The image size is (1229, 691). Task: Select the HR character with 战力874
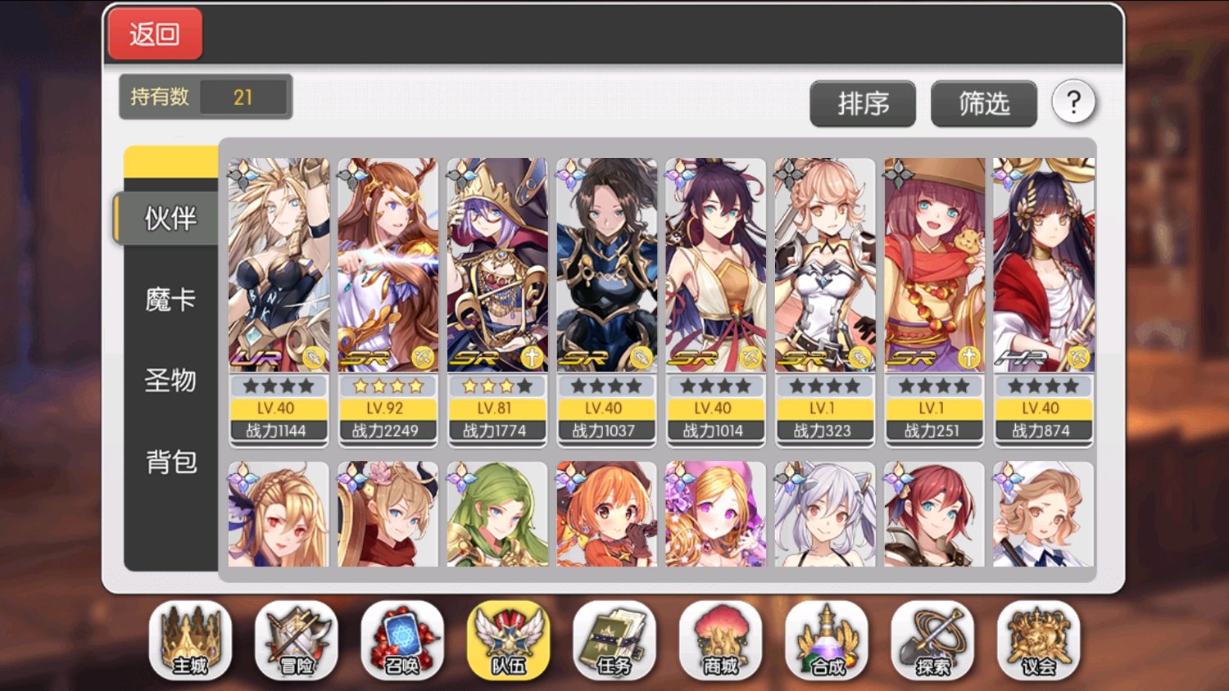pyautogui.click(x=1044, y=303)
